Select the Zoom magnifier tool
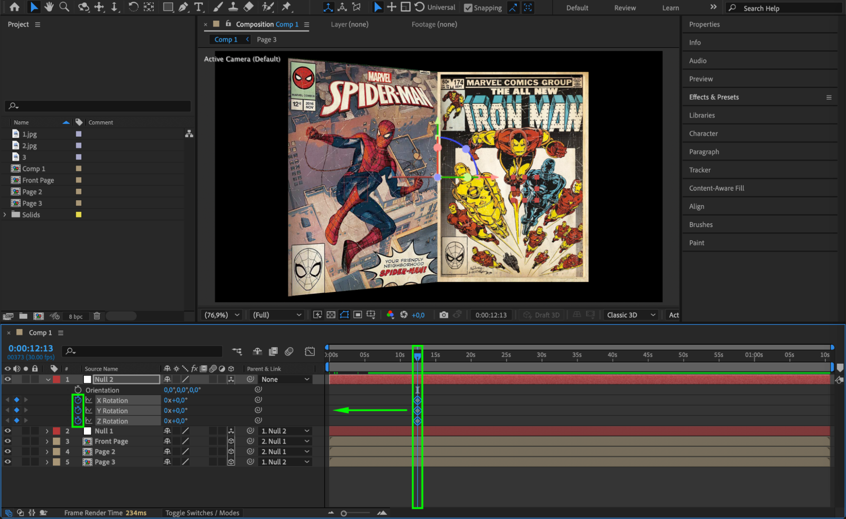 pos(64,7)
